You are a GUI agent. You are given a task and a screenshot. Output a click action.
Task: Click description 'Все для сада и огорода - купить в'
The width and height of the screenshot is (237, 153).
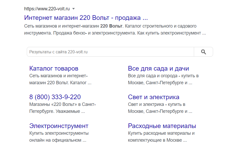tap(163, 75)
